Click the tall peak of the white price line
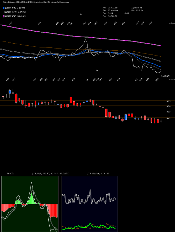This screenshot has width=175, height=232. click(85, 40)
